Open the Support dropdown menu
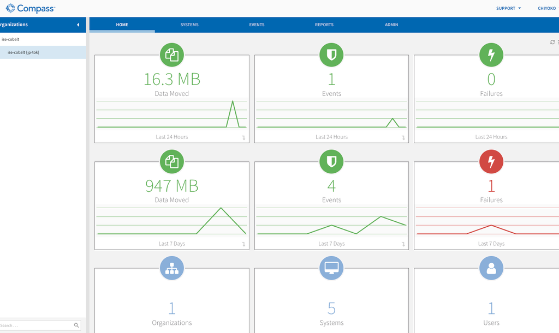The height and width of the screenshot is (333, 559). click(508, 8)
